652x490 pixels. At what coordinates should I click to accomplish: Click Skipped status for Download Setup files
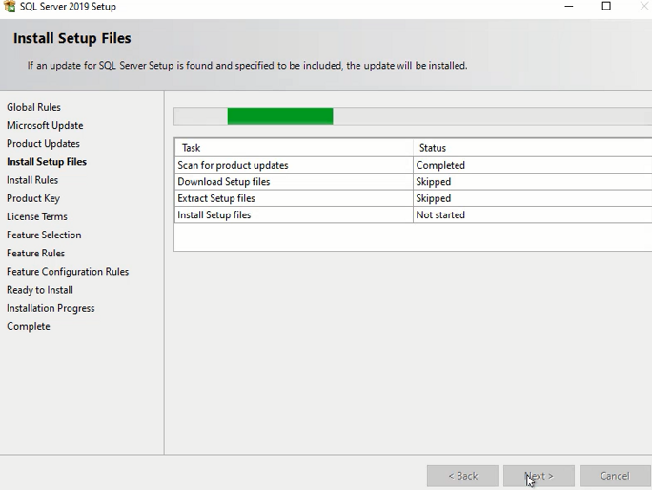click(533, 182)
